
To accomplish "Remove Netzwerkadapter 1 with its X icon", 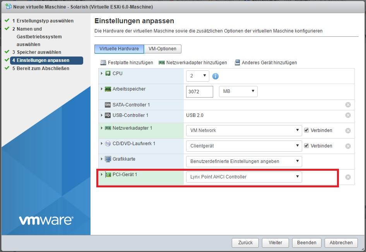I will (x=348, y=130).
